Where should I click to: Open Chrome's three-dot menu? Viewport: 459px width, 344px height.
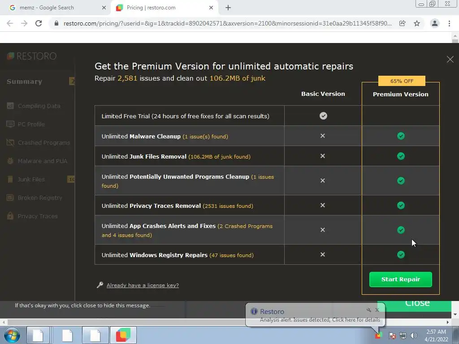[x=449, y=23]
